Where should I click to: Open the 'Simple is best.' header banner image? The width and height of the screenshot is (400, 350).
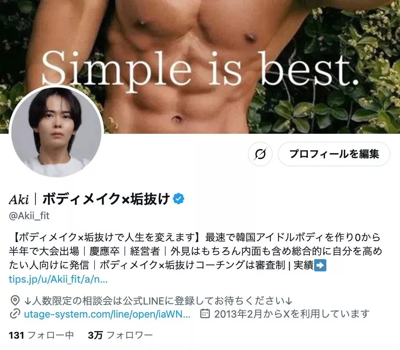200,66
